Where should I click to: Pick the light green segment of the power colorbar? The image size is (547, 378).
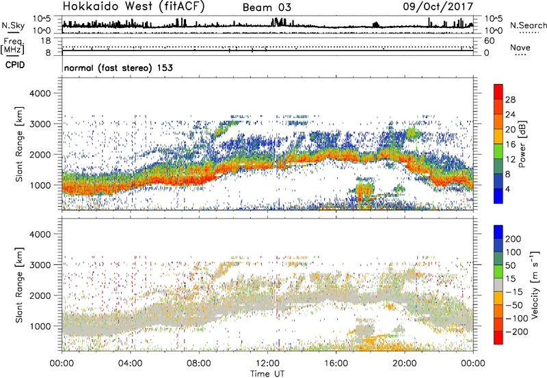pyautogui.click(x=498, y=151)
